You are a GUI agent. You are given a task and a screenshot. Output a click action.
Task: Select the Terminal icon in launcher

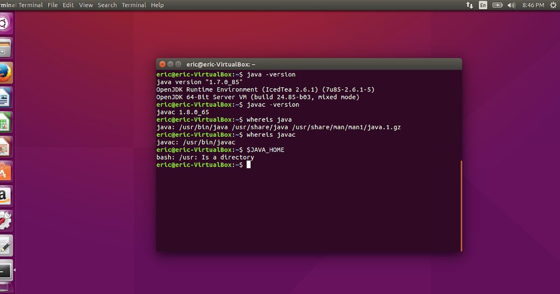tap(5, 270)
